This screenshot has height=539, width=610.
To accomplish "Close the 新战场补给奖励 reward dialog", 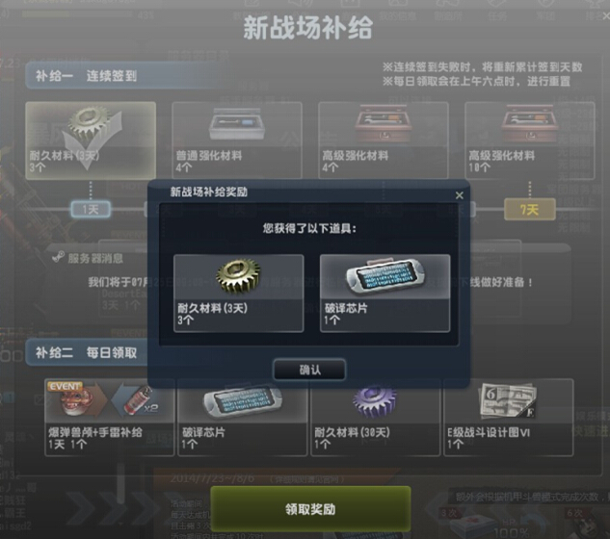I will pos(460,195).
